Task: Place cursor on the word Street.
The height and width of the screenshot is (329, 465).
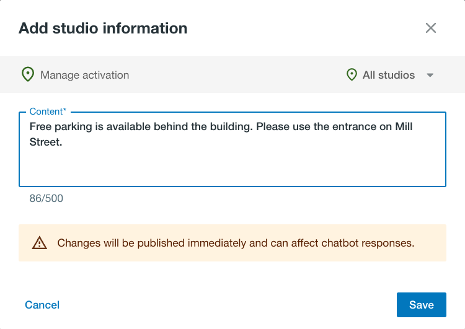Action: pyautogui.click(x=46, y=142)
